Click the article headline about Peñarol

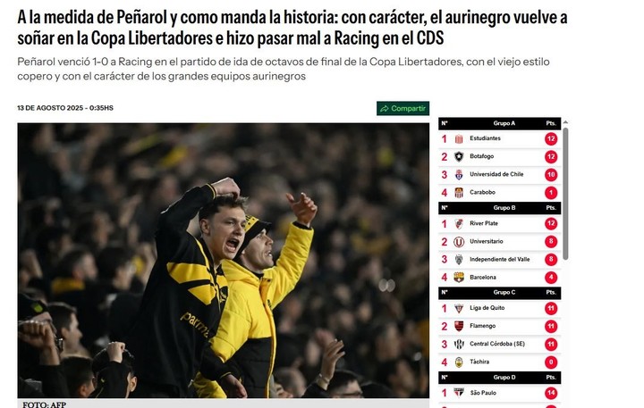(x=292, y=28)
